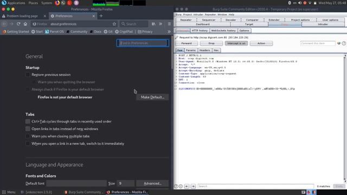Open Default font dropdown
This screenshot has height=195, width=347.
[76, 184]
